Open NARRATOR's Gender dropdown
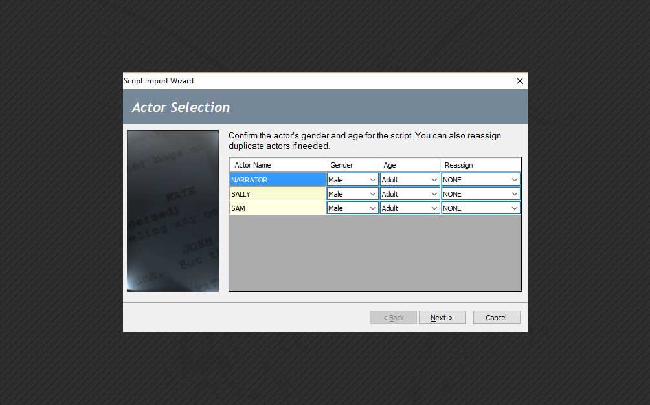Image resolution: width=650 pixels, height=405 pixels. [x=374, y=179]
